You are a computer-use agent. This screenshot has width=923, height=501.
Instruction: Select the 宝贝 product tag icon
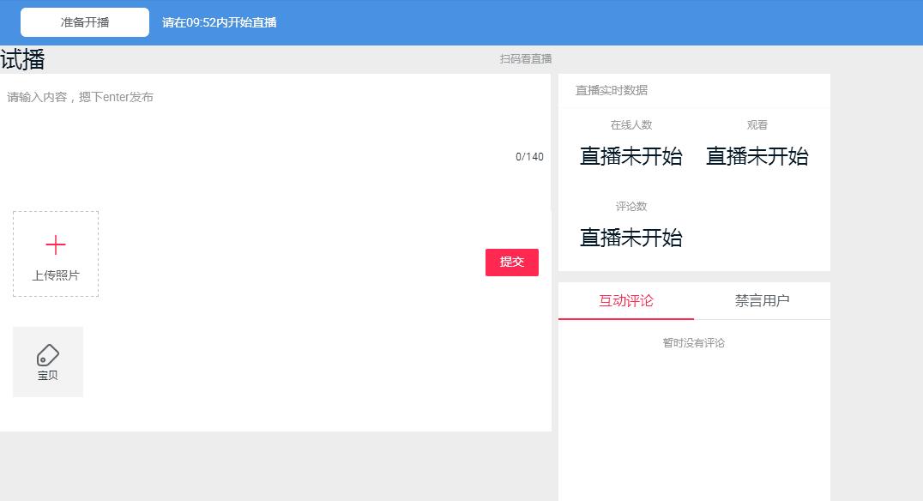point(47,361)
